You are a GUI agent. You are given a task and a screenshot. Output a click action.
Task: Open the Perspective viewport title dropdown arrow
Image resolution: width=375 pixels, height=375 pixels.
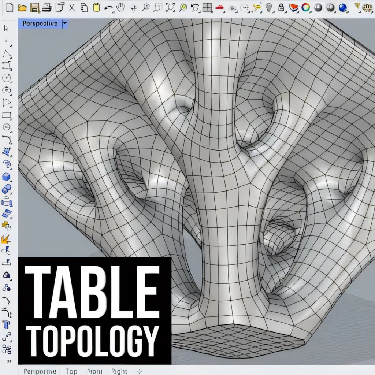point(65,23)
